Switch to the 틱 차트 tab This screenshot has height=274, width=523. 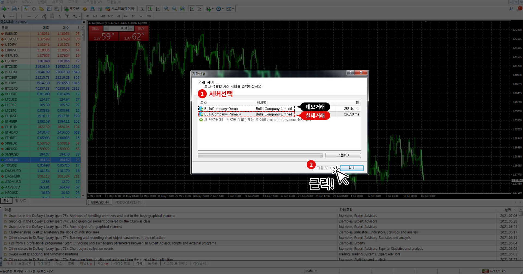20,201
